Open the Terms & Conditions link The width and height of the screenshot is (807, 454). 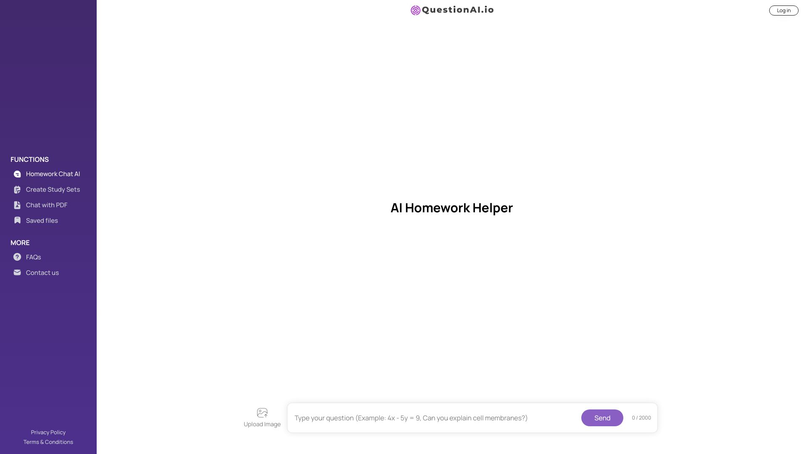coord(48,442)
